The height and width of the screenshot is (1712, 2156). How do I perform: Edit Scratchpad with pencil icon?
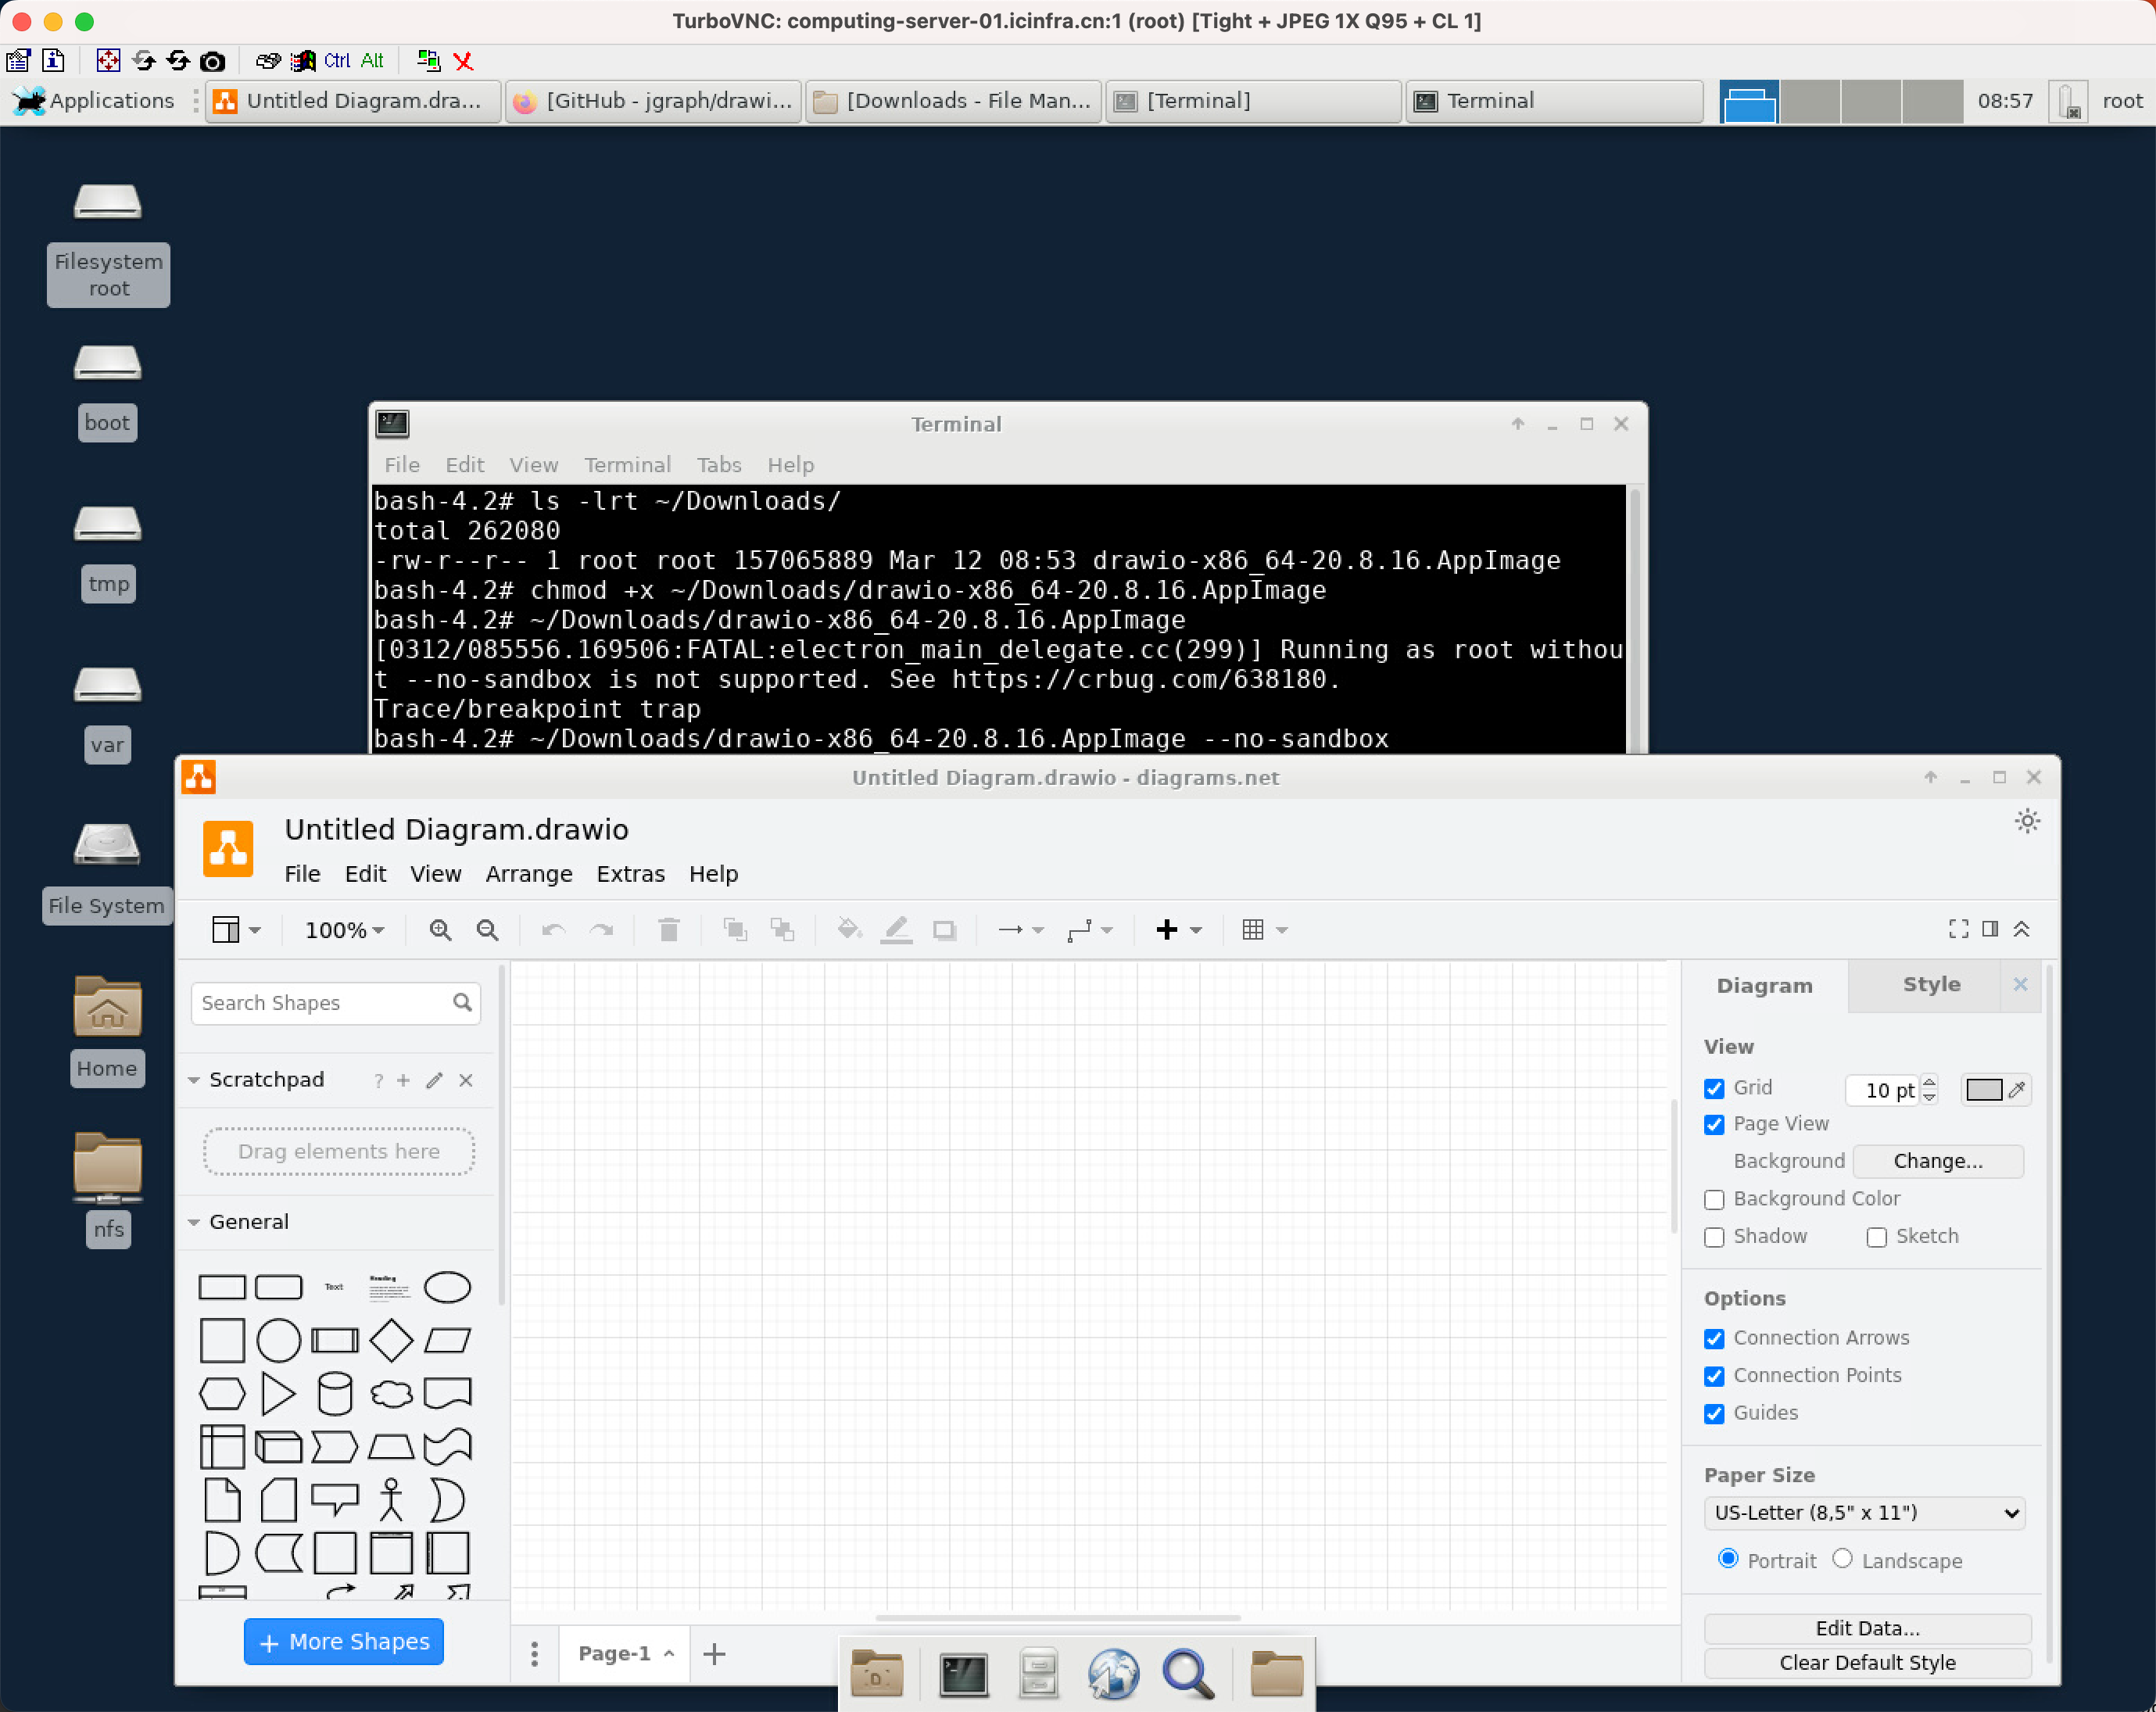click(x=434, y=1080)
